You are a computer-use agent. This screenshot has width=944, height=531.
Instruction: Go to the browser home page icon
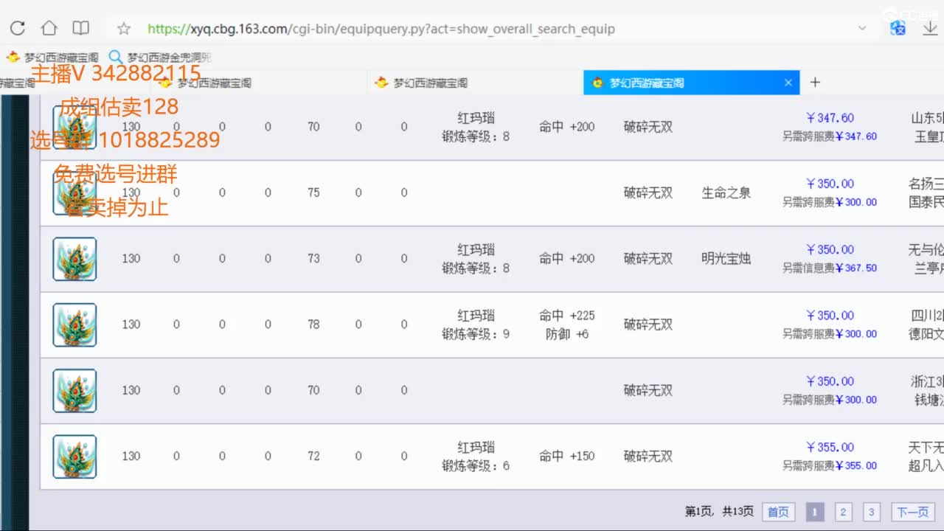49,29
